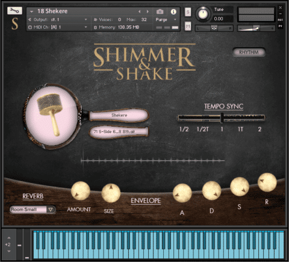Shift keyboard octave up arrow
The image size is (289, 262).
coord(9,238)
